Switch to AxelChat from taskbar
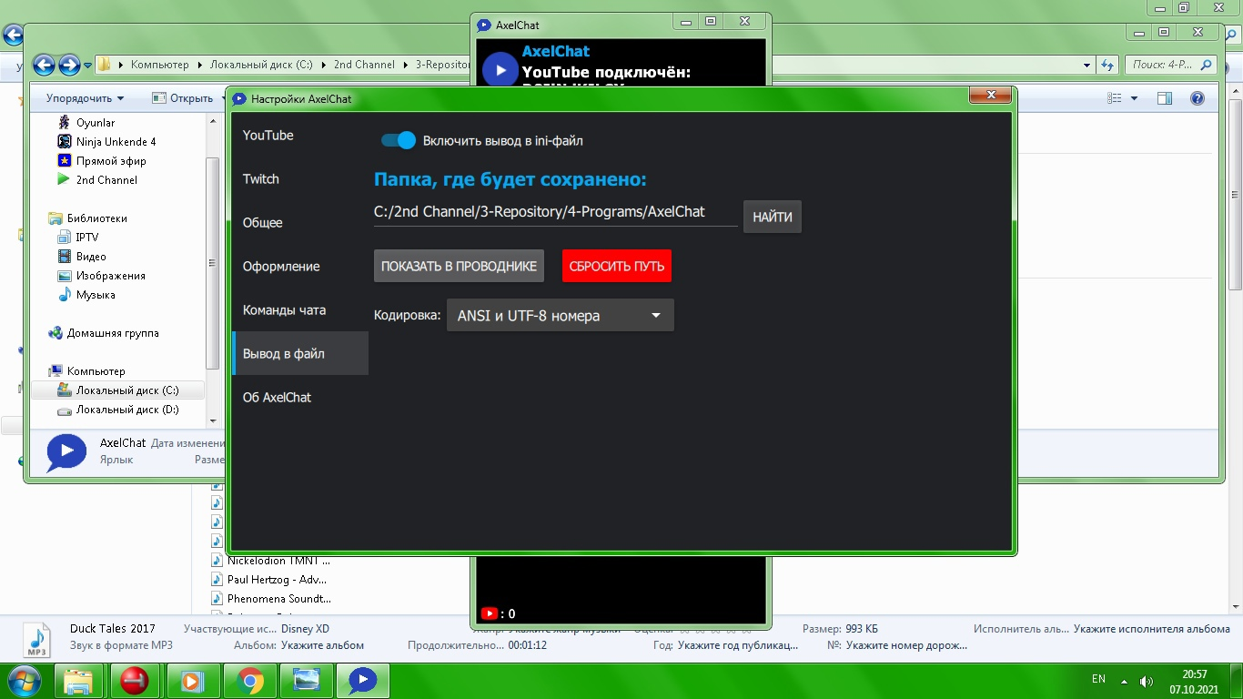Viewport: 1243px width, 699px height. coord(363,681)
